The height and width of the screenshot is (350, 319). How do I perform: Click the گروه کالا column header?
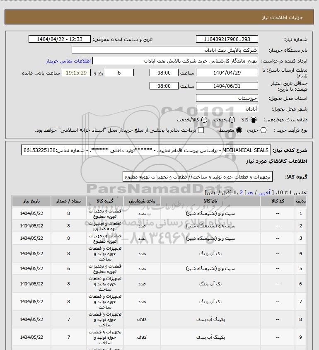point(105,201)
